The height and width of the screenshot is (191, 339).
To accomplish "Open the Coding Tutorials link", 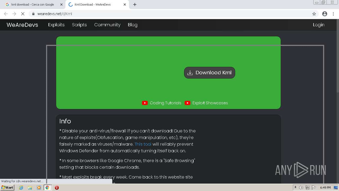I will pos(166,103).
